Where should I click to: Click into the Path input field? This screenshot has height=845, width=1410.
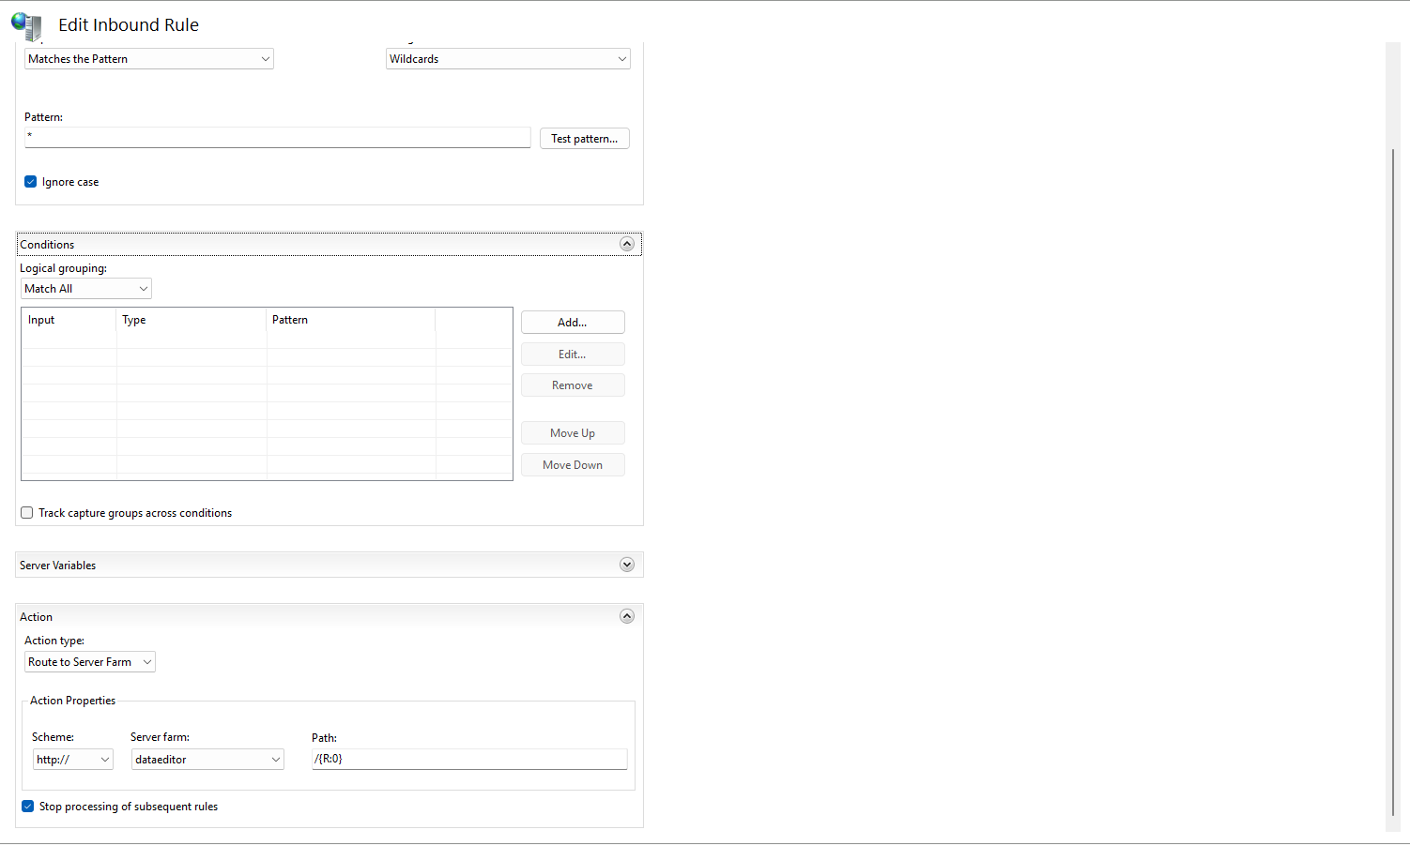coord(469,759)
